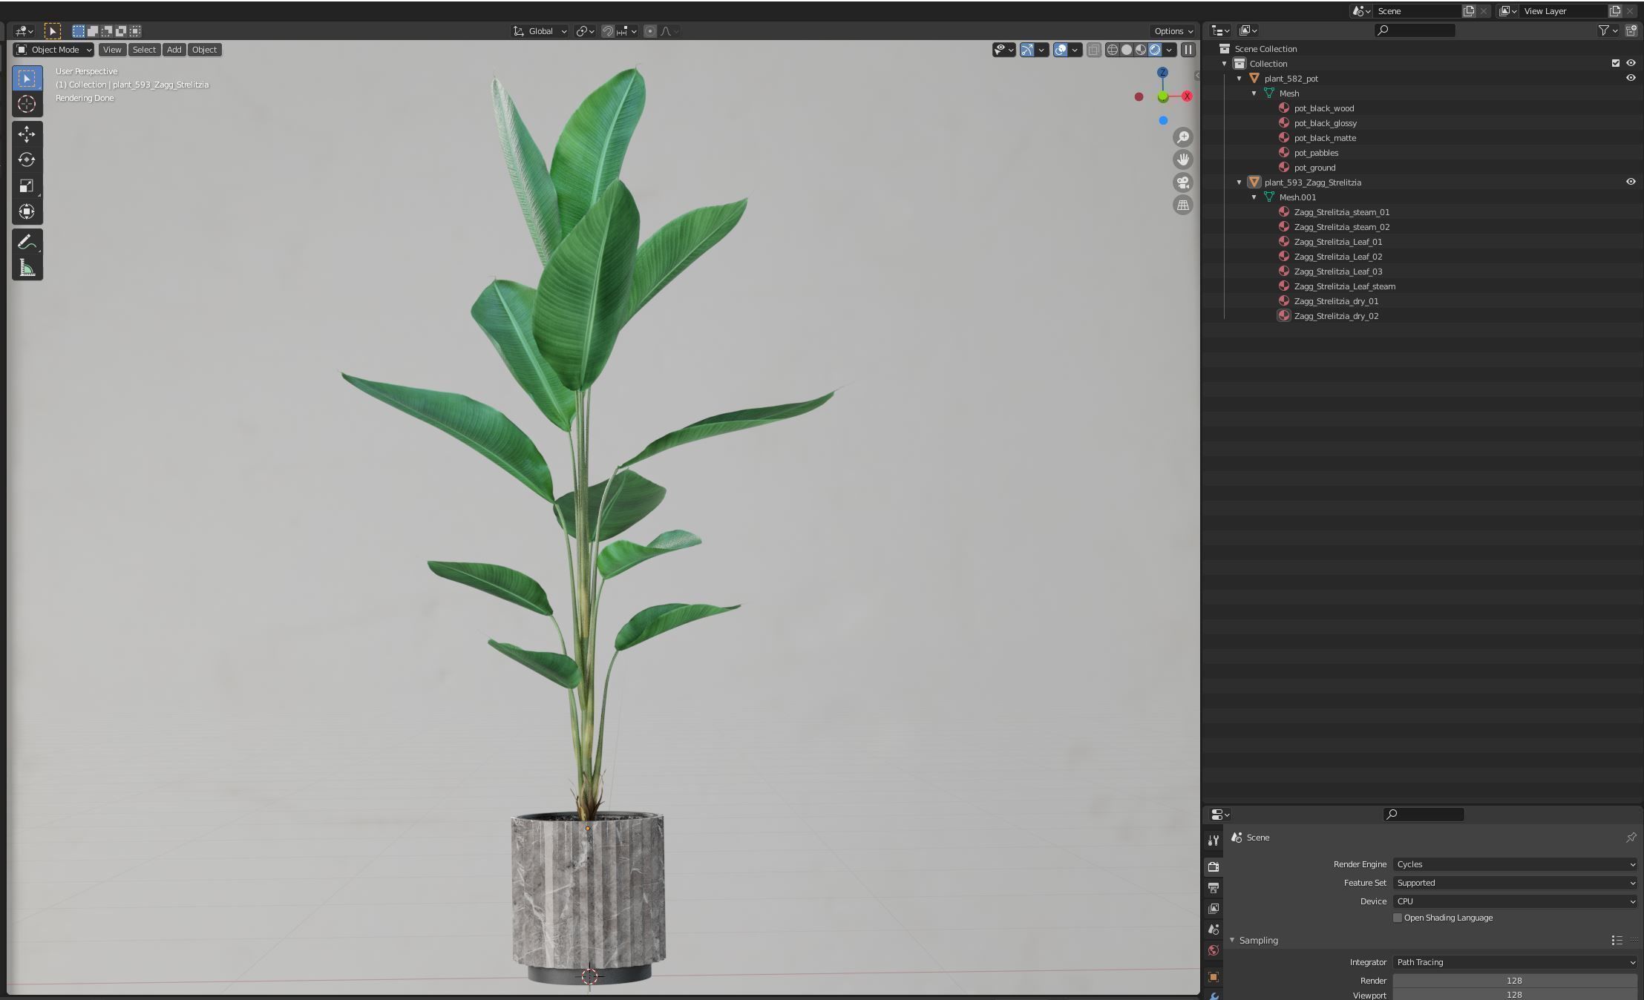Viewport: 1644px width, 1000px height.
Task: Uncheck Collection exclude checkbox
Action: coord(1615,63)
